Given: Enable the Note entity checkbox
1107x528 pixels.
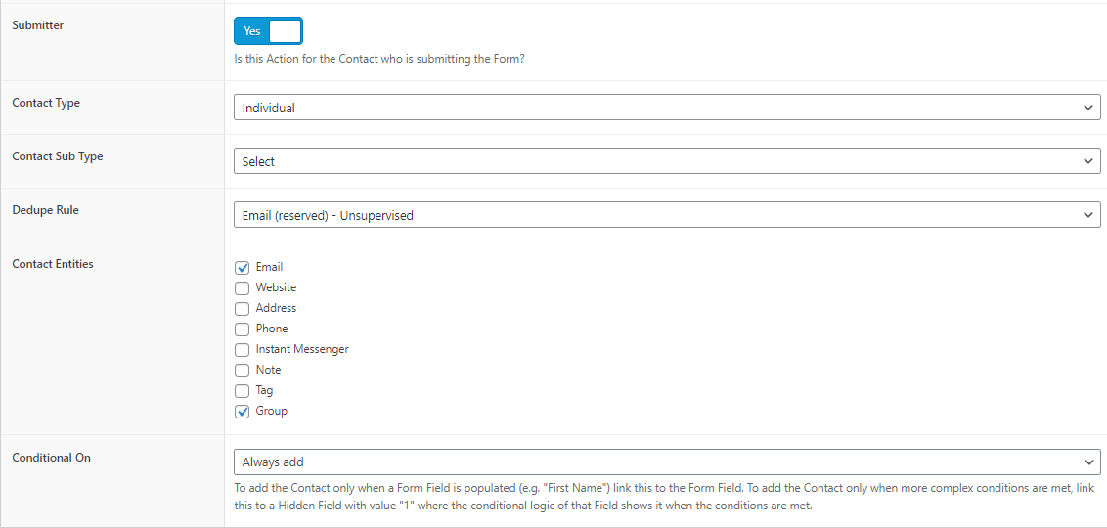Looking at the screenshot, I should [x=243, y=370].
